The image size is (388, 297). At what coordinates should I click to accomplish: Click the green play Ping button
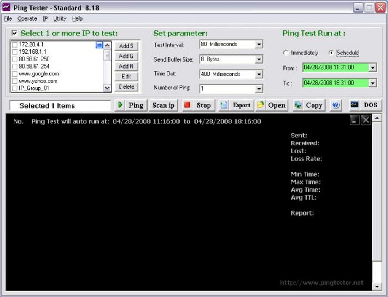click(131, 105)
